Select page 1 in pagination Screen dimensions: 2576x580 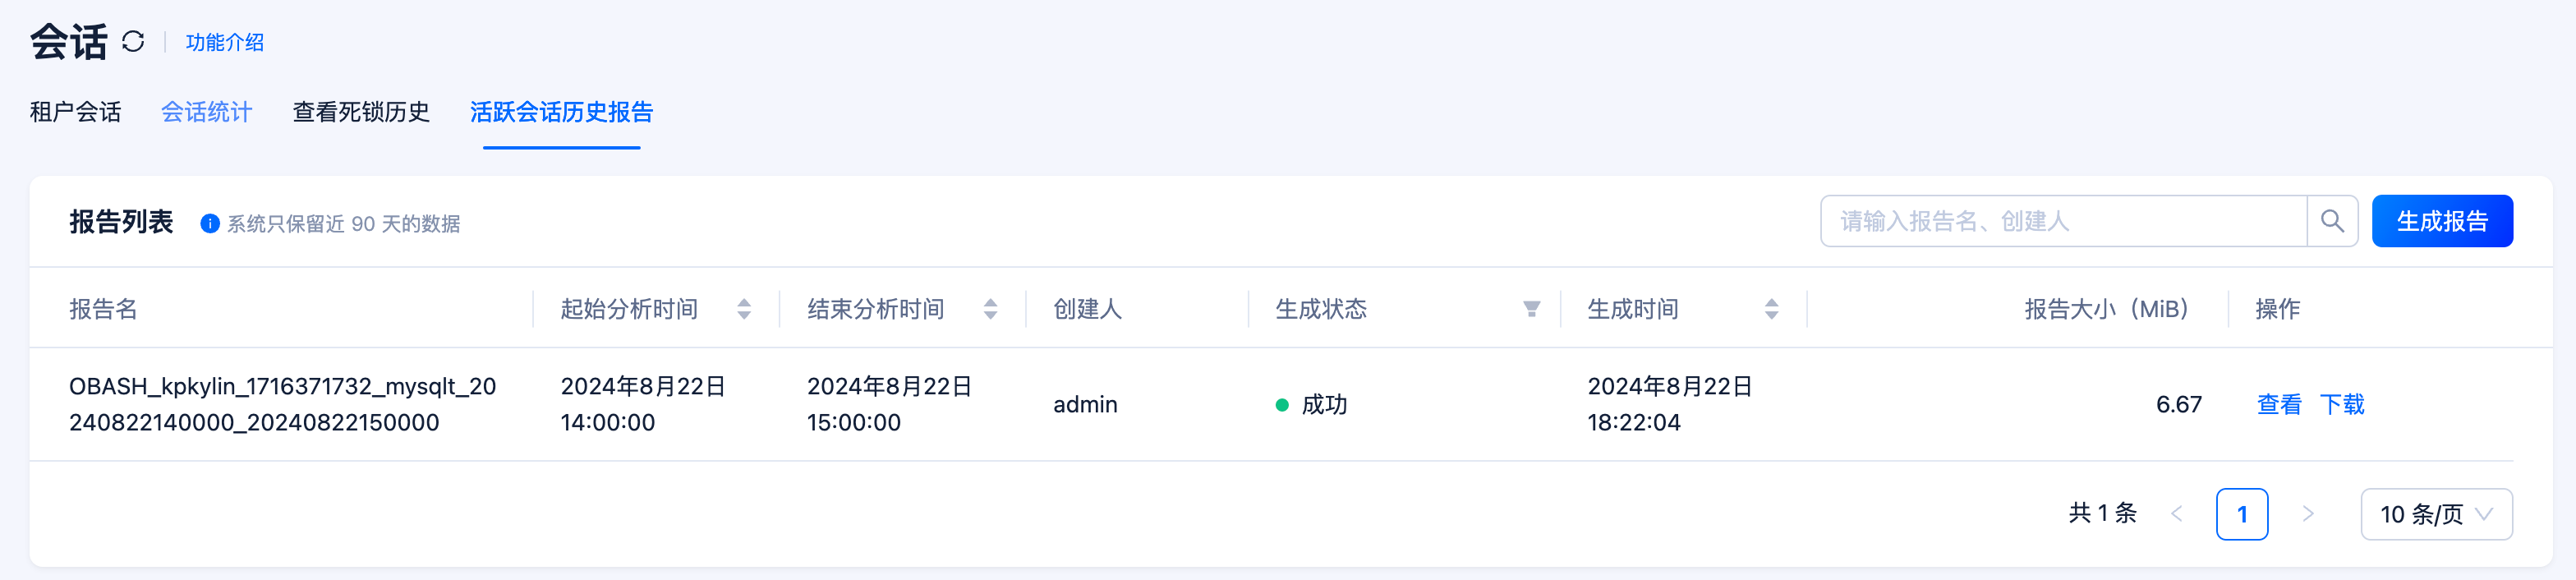pos(2241,514)
